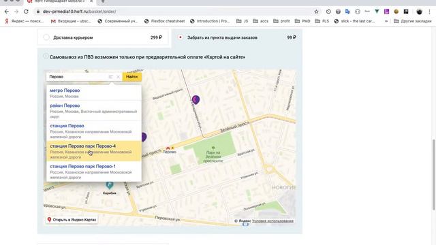Click the Карибия marker on the map
Image resolution: width=436 pixels, height=245 pixels.
tap(109, 184)
